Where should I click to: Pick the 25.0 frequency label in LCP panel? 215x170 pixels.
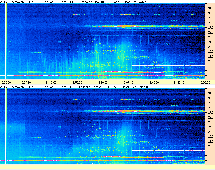(x=211, y=122)
